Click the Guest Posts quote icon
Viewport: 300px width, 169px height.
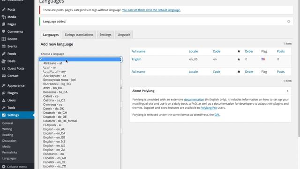pos(4,69)
